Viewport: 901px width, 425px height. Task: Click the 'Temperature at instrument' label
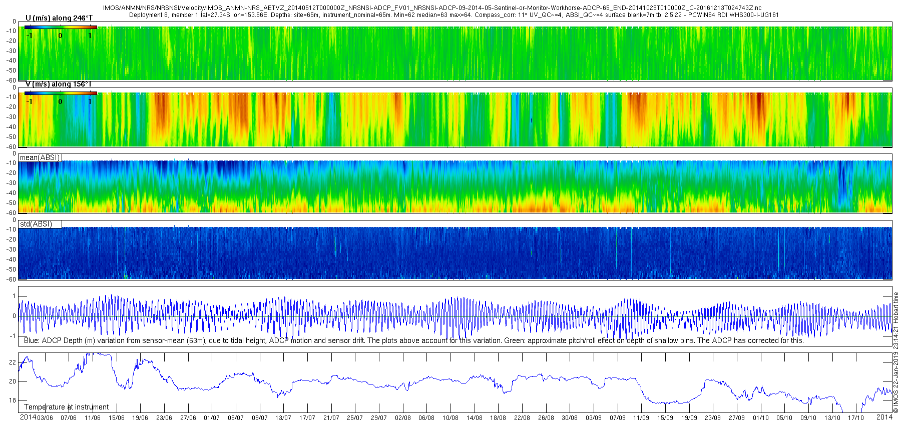coord(66,407)
